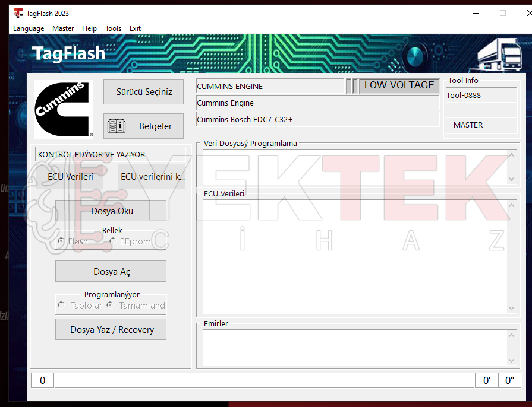Screen dimensions: 532x407
Task: Click inside the Emirler text area
Action: pos(355,348)
